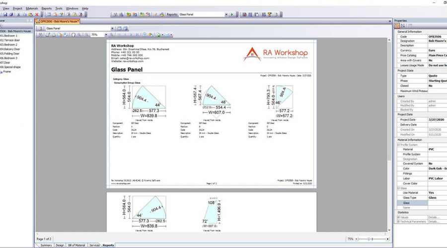The image size is (447, 248).
Task: Copy using the main toolbar copy icon
Action: (24, 14)
